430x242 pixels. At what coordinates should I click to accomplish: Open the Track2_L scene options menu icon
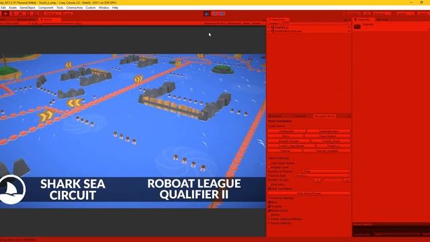point(349,28)
